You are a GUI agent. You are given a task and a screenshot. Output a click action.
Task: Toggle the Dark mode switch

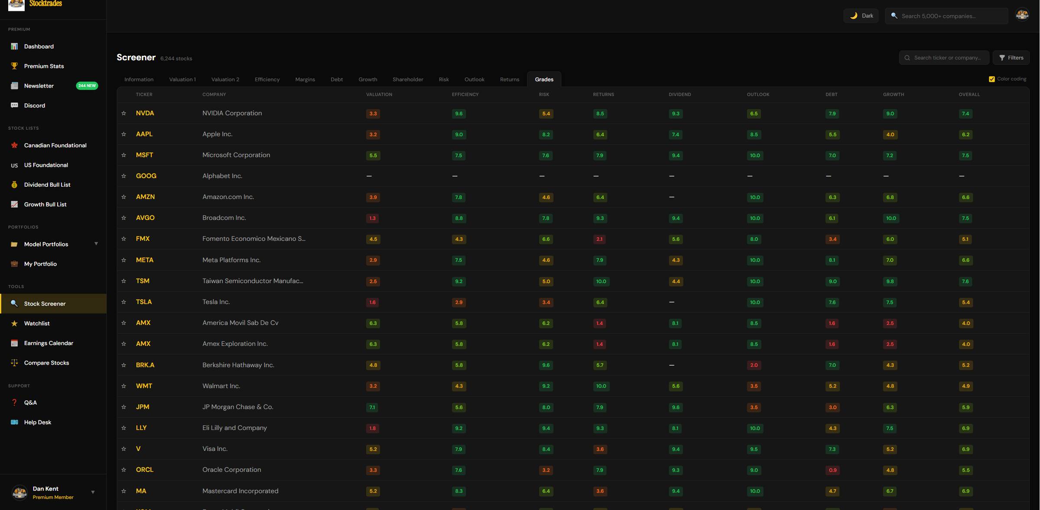pyautogui.click(x=861, y=16)
